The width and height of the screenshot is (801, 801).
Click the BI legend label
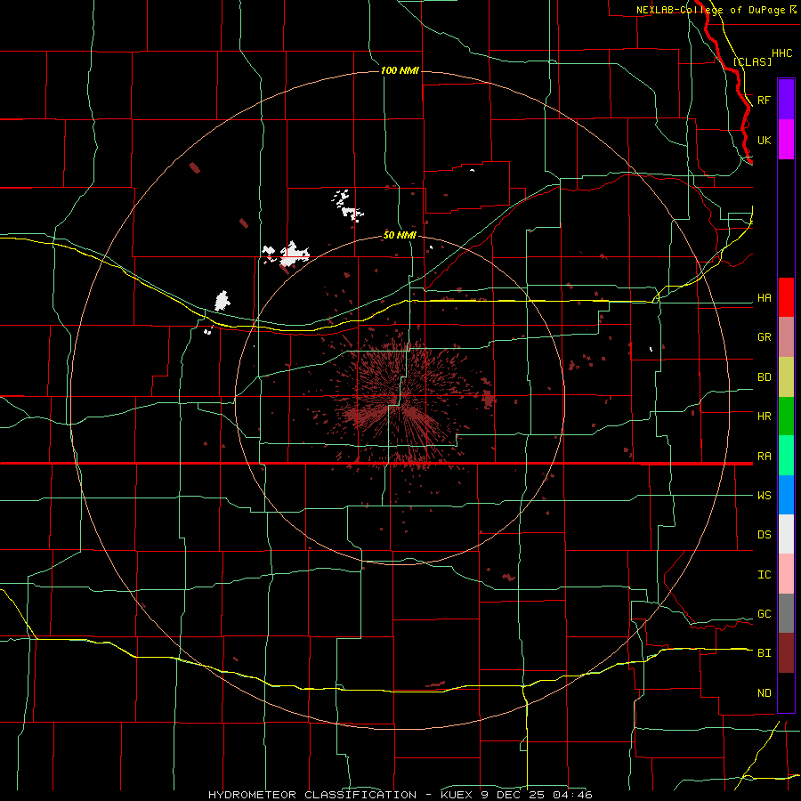point(765,653)
